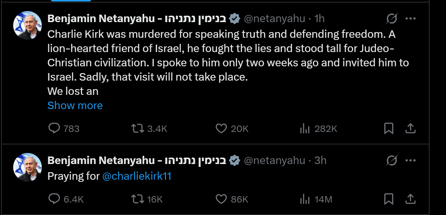Expand the post with Show more
The width and height of the screenshot is (446, 215).
(x=75, y=106)
